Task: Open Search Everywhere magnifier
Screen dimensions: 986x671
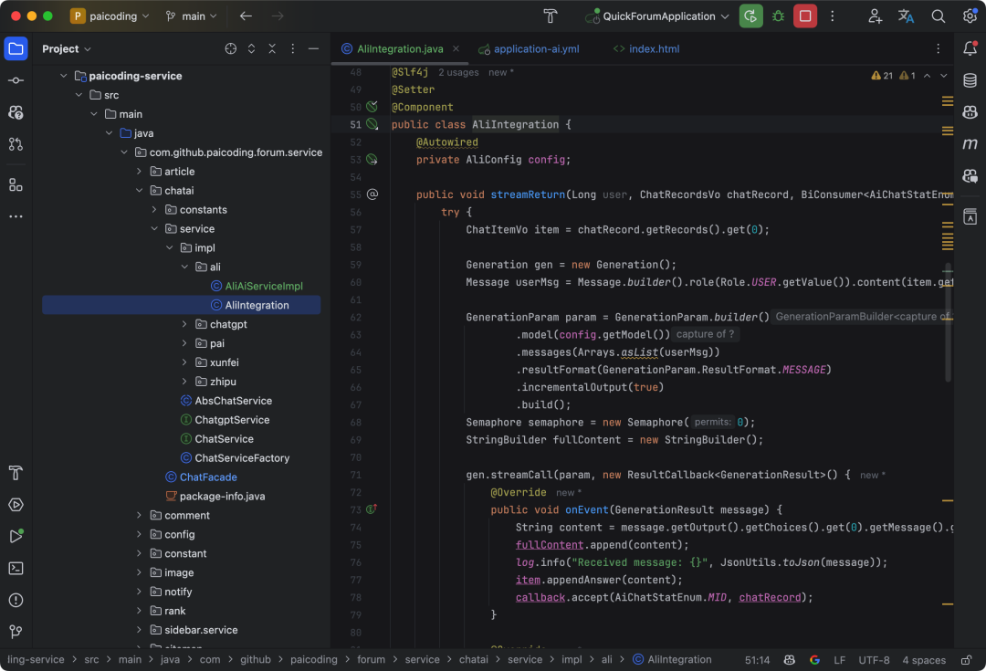Action: [x=938, y=16]
